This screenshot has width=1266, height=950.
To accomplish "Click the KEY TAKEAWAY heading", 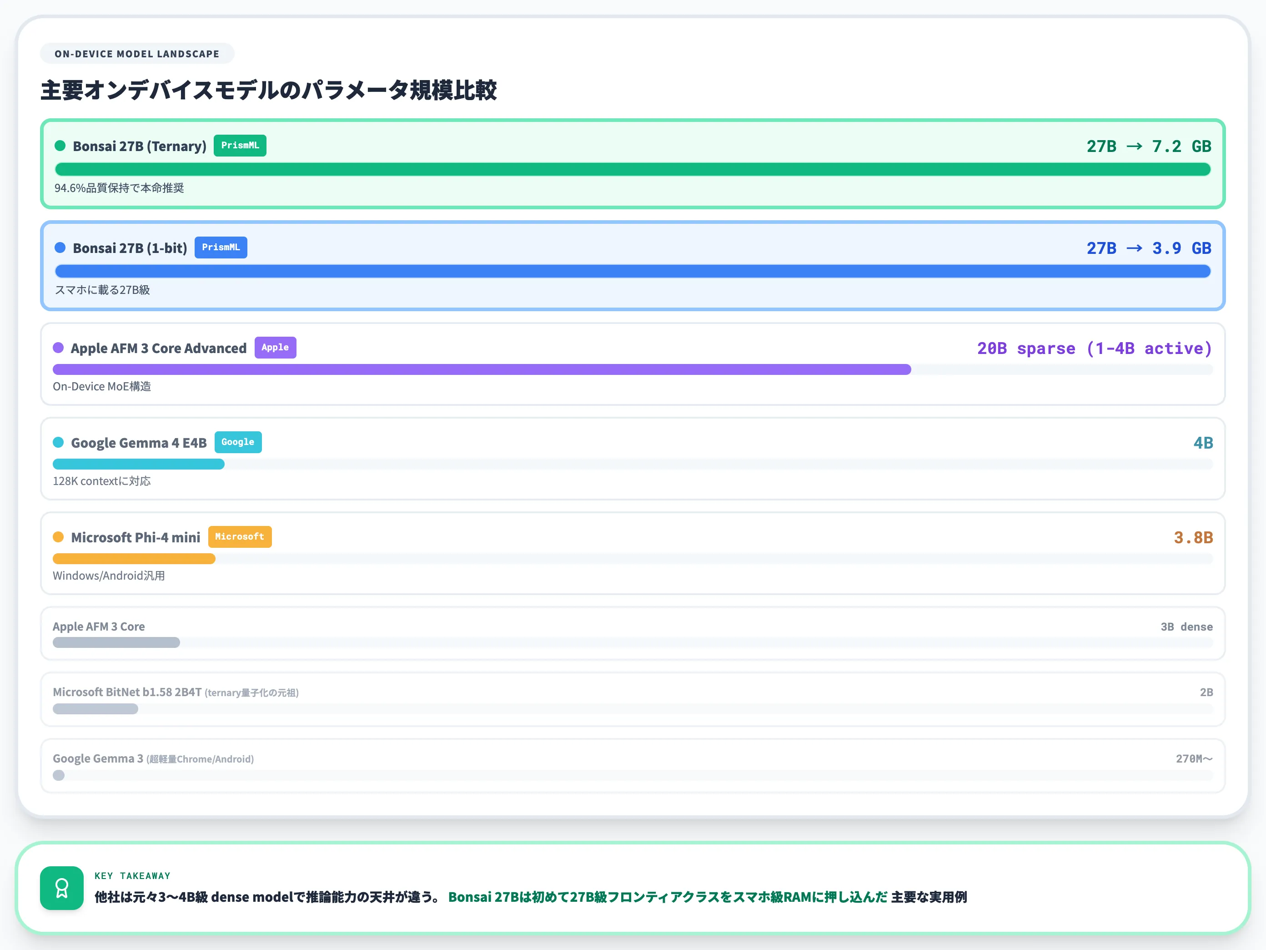I will coord(133,875).
